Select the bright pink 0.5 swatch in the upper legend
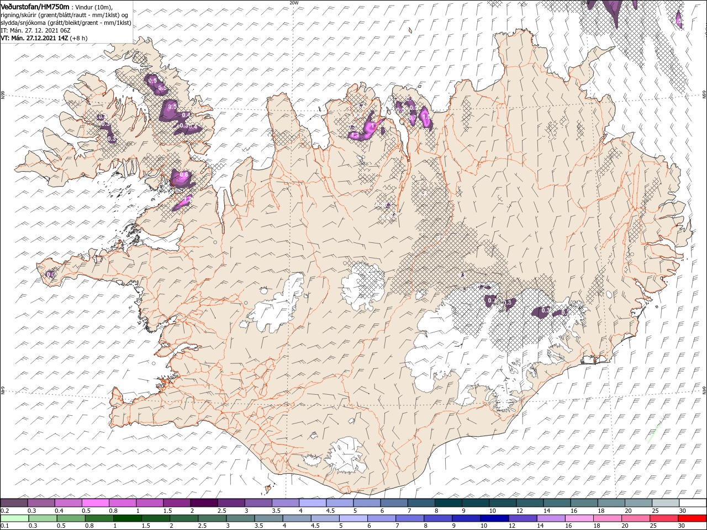Image resolution: width=707 pixels, height=530 pixels. 95,503
